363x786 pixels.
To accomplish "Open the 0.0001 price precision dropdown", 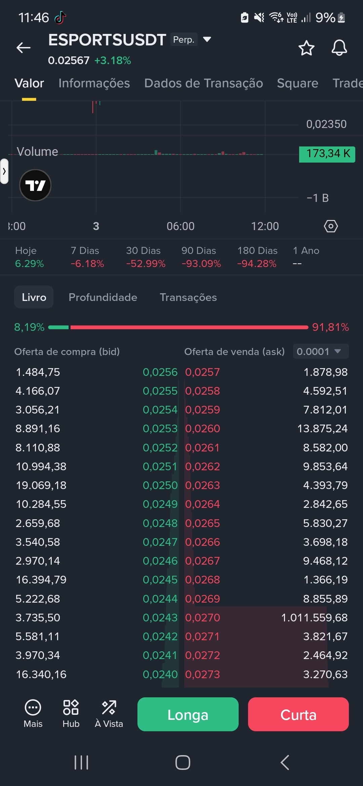I will click(x=321, y=351).
